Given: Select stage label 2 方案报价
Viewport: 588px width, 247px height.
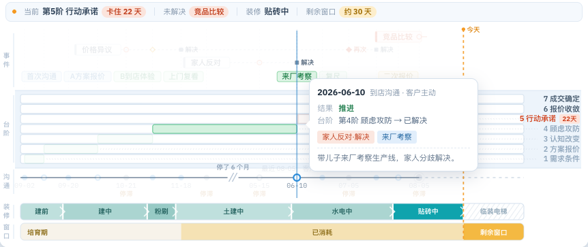Looking at the screenshot, I should point(561,149).
